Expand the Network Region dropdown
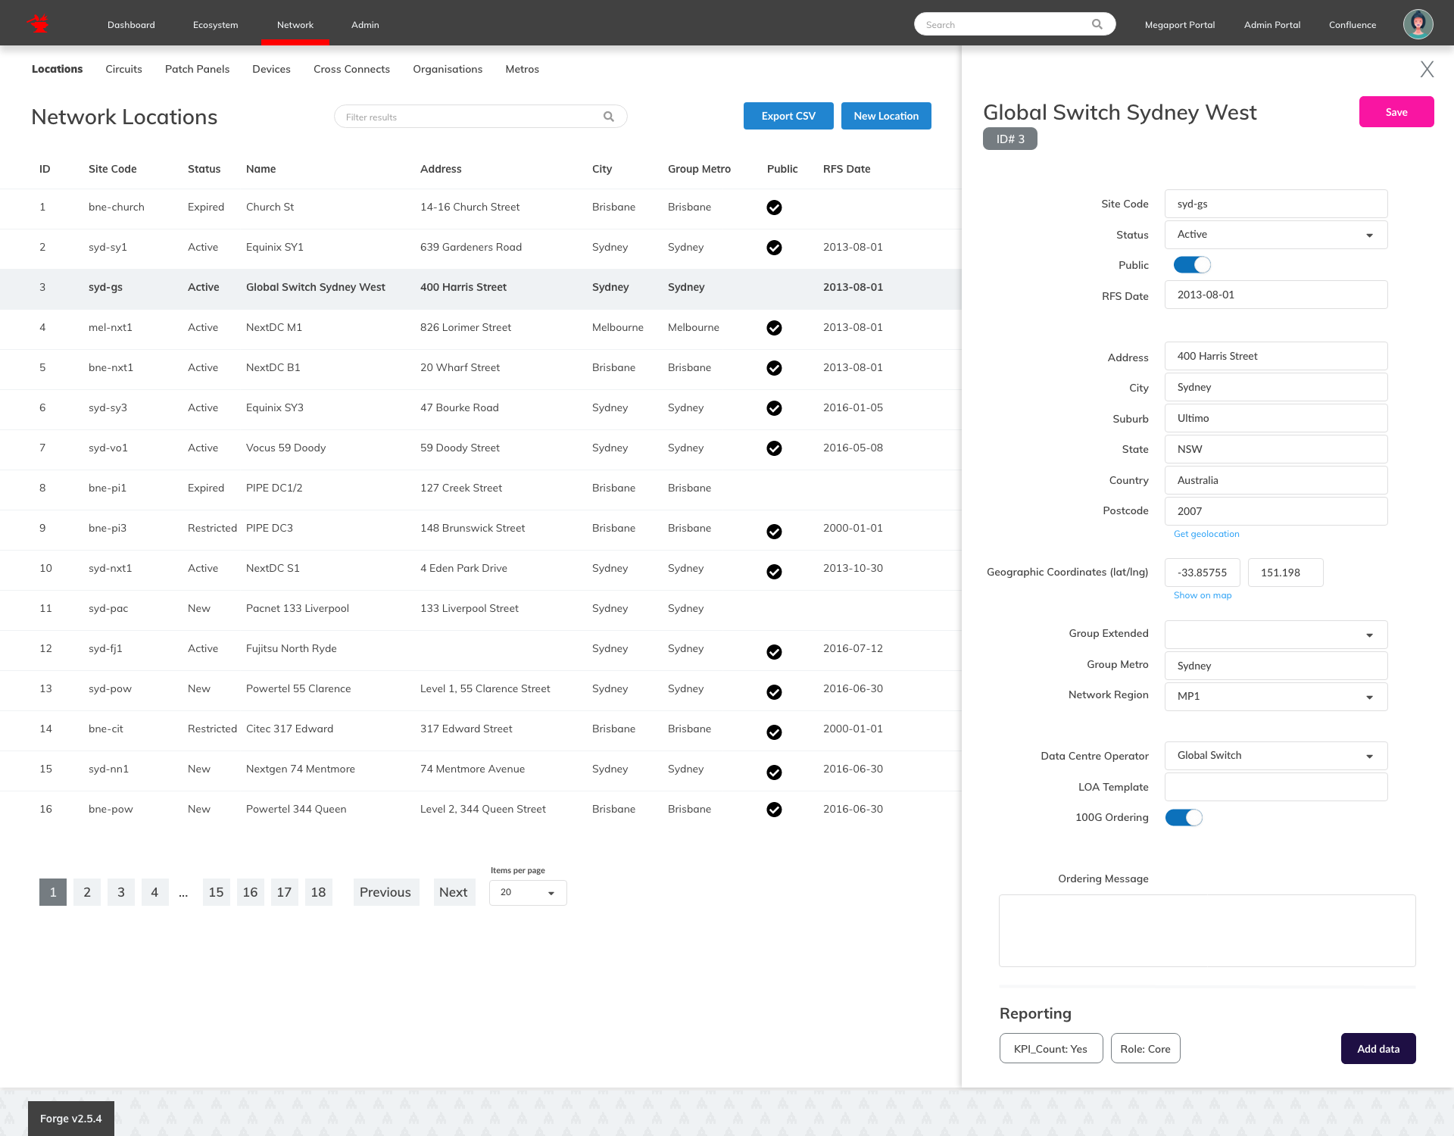This screenshot has height=1136, width=1454. coord(1275,697)
